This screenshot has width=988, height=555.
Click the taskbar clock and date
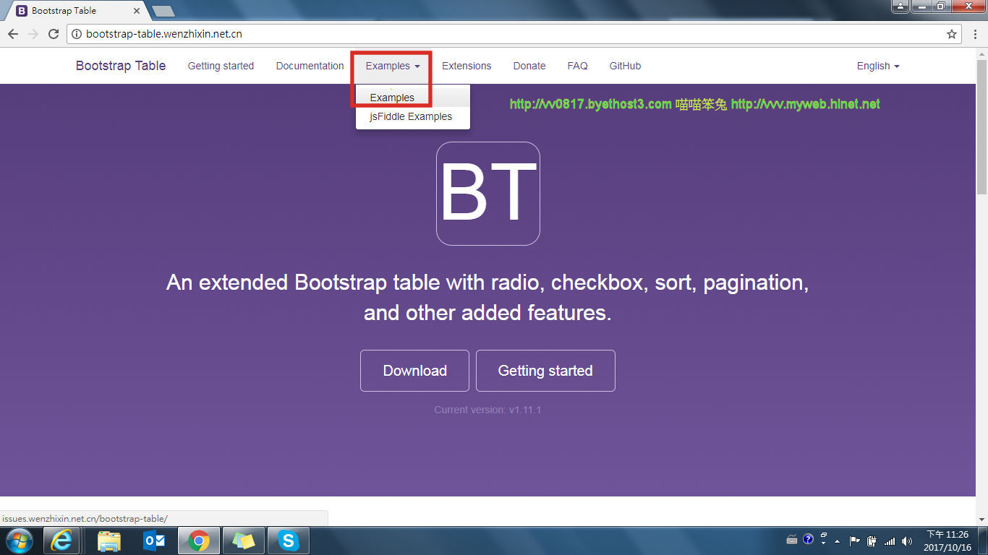pyautogui.click(x=947, y=541)
